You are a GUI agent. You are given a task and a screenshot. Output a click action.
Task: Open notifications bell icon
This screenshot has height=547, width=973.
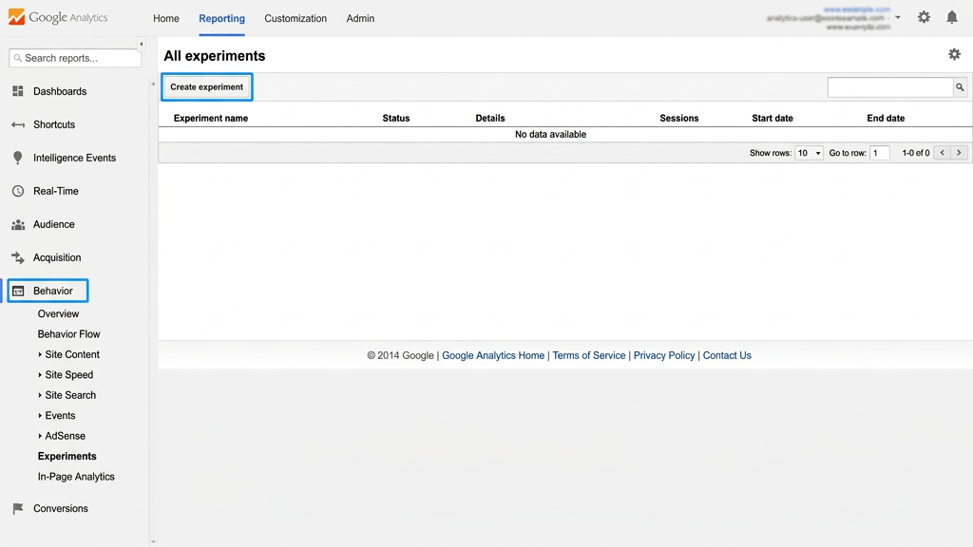[x=952, y=17]
